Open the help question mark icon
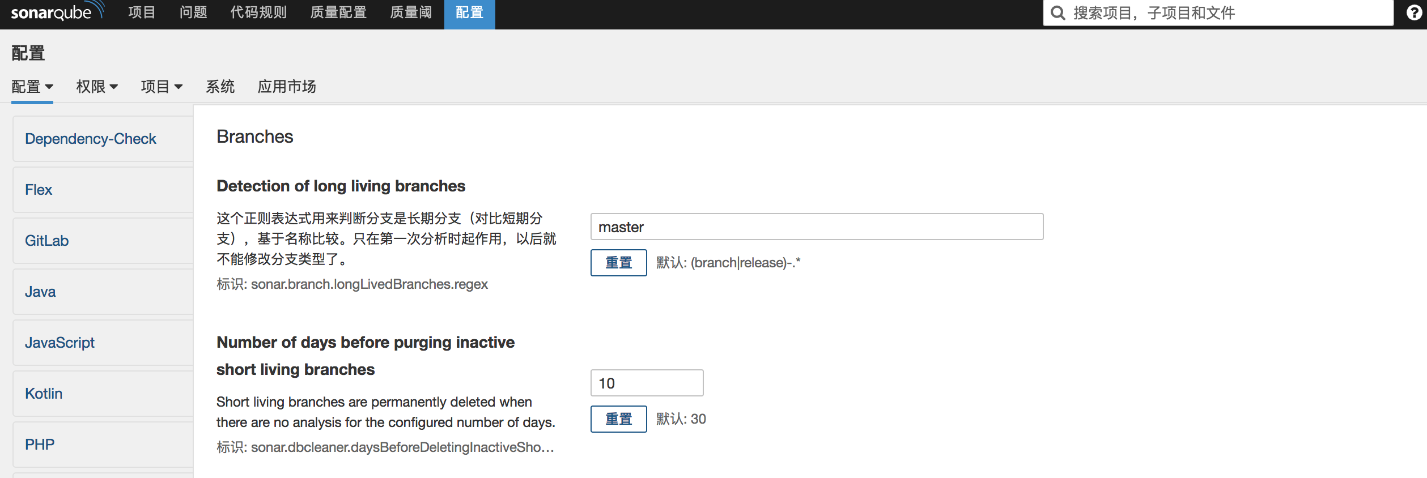This screenshot has height=478, width=1427. click(1415, 12)
